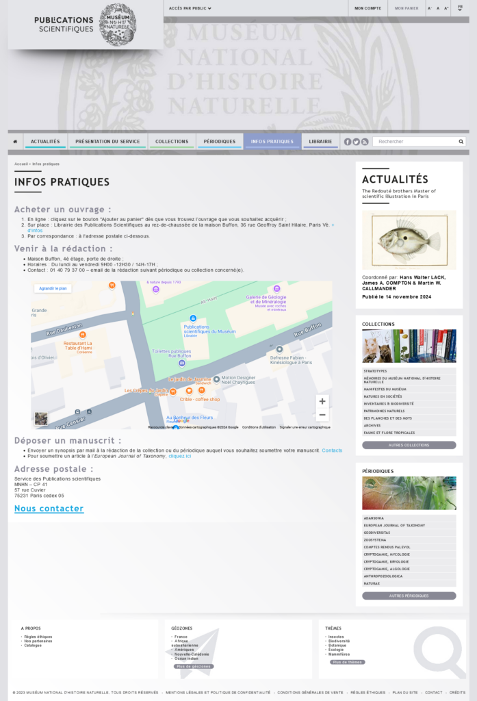This screenshot has height=701, width=477.
Task: Click the Agrandir le plan map link
Action: click(x=53, y=288)
